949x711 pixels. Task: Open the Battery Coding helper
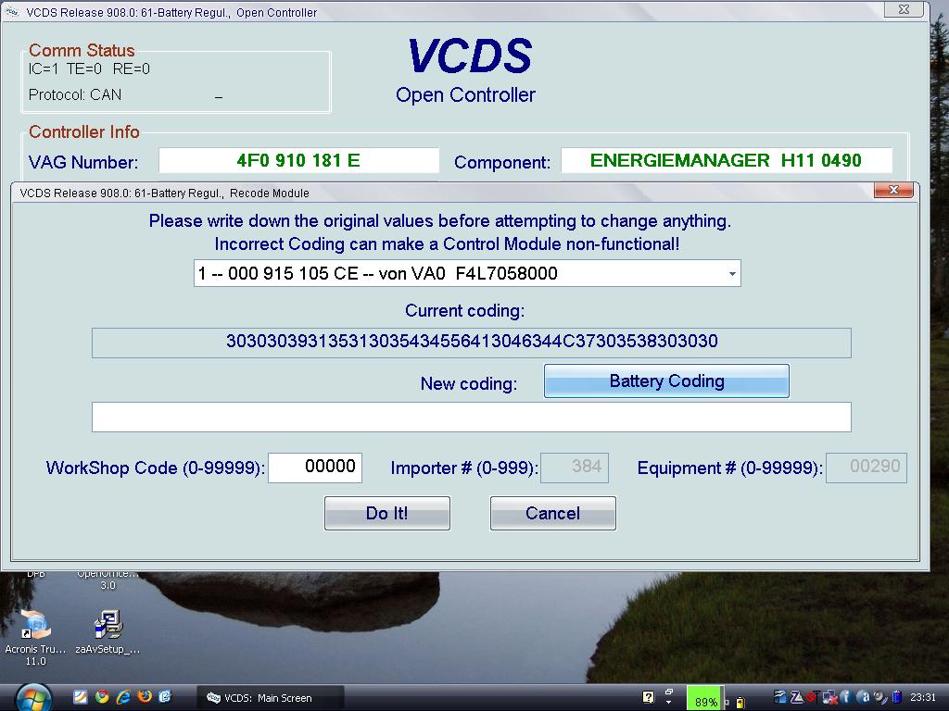click(666, 381)
